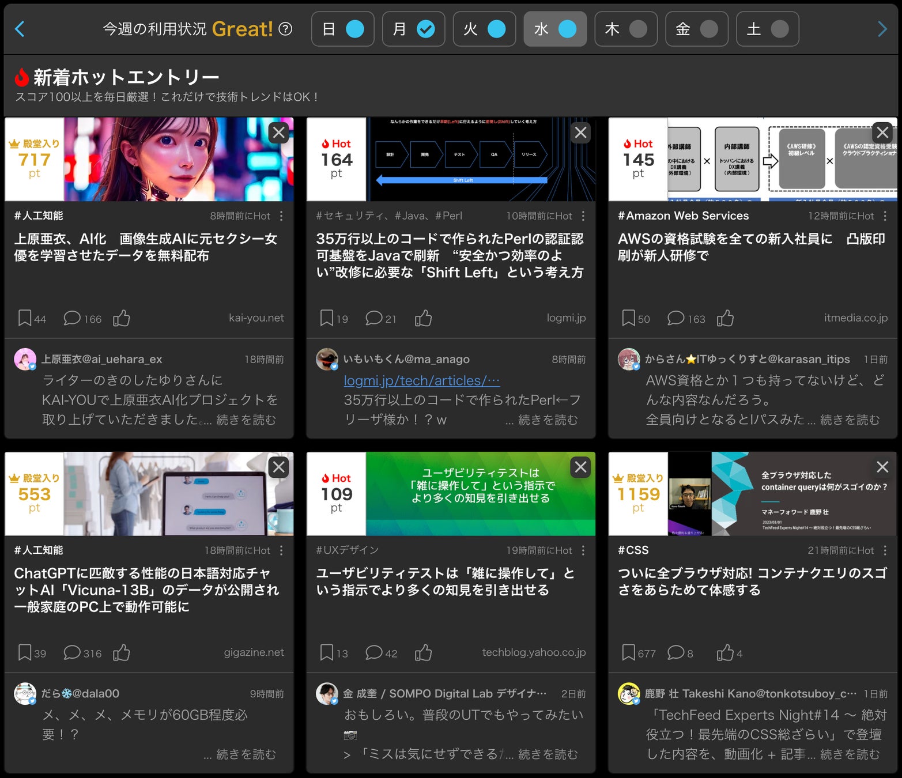Open more options on the Perl認証 card

pyautogui.click(x=583, y=216)
